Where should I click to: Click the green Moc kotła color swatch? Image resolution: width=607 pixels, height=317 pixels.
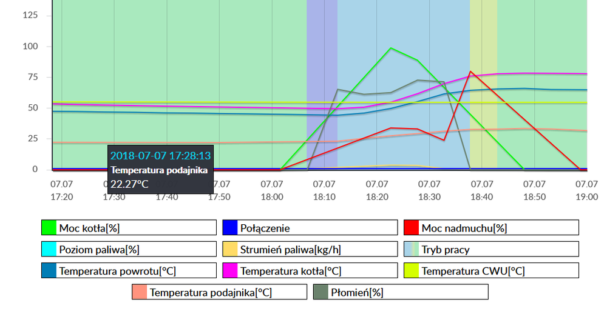[49, 228]
